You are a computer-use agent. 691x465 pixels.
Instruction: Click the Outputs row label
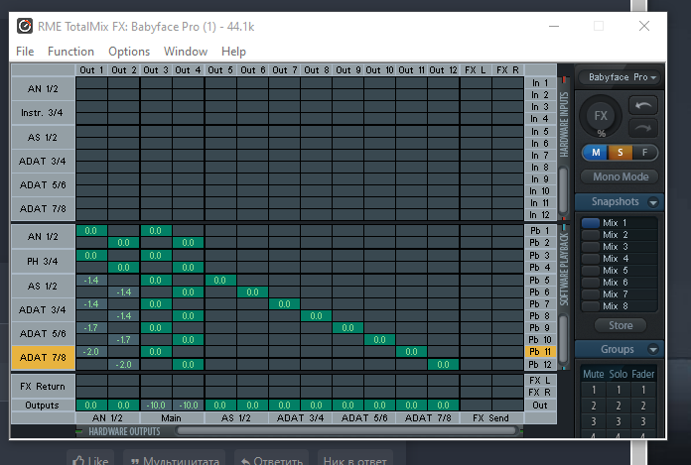point(43,406)
